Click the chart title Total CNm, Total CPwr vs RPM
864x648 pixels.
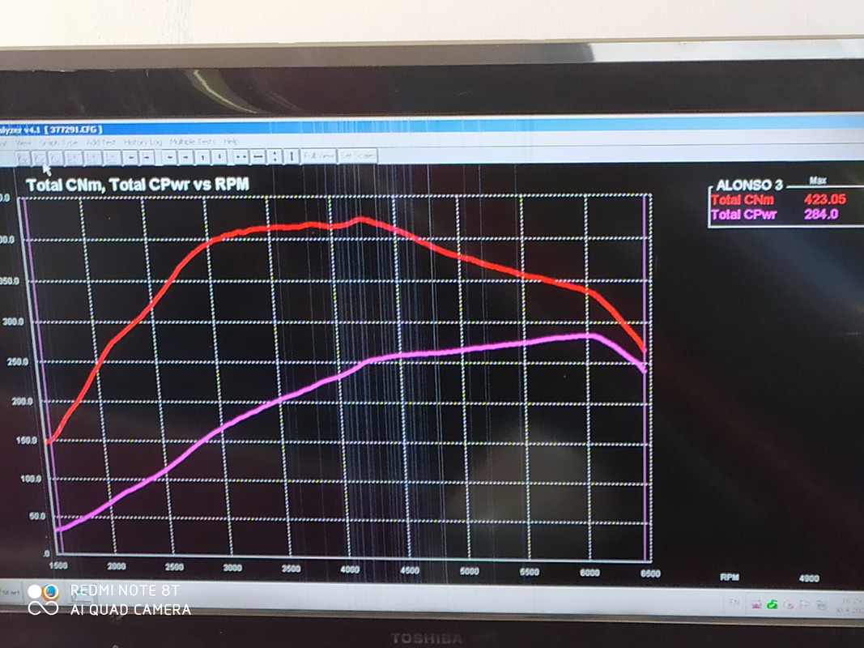pos(138,185)
